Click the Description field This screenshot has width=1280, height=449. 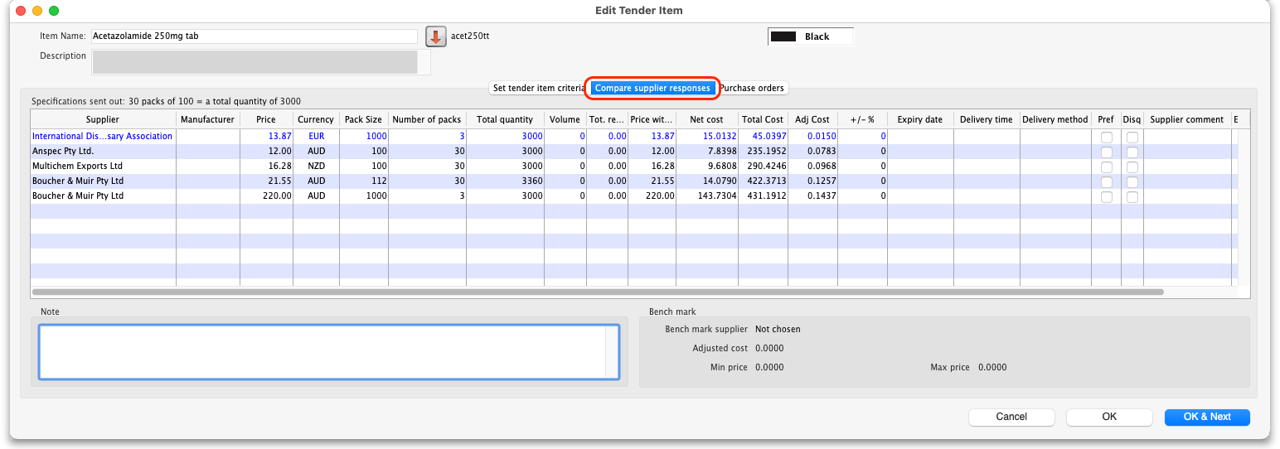pyautogui.click(x=255, y=62)
